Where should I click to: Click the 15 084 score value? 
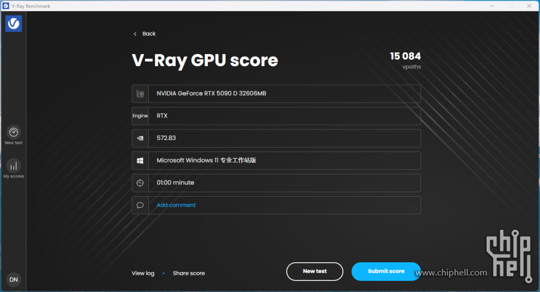406,56
